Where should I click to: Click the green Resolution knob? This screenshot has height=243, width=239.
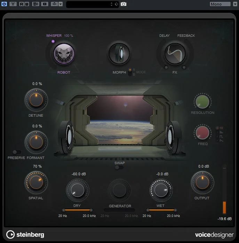pyautogui.click(x=202, y=102)
